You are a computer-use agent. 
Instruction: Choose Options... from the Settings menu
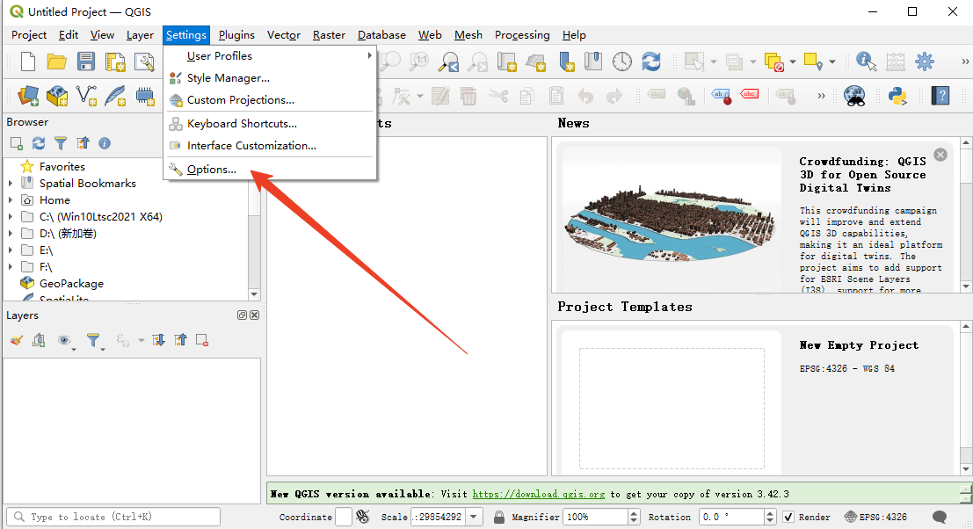click(212, 170)
